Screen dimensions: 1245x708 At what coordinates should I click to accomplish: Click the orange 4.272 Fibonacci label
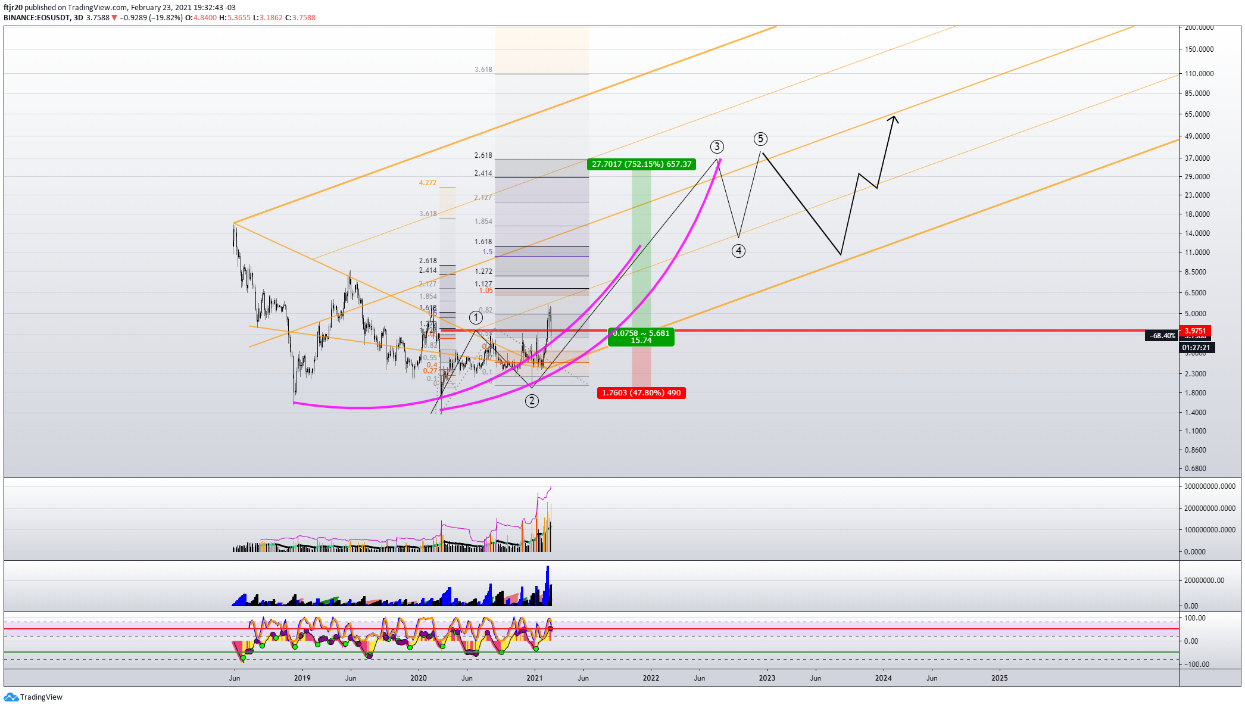(x=428, y=183)
